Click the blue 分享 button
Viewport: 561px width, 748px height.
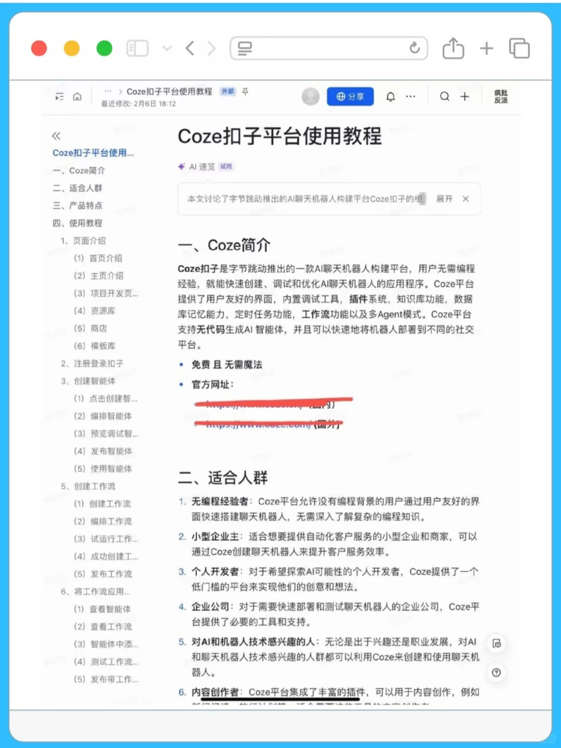tap(350, 96)
